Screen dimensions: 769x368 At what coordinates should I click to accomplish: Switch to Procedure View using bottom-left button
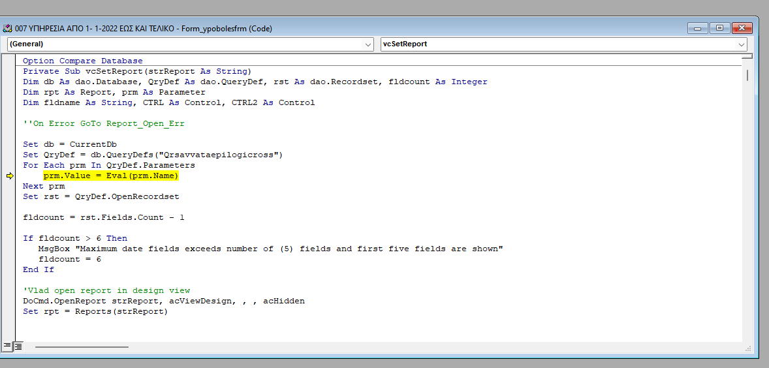click(7, 346)
